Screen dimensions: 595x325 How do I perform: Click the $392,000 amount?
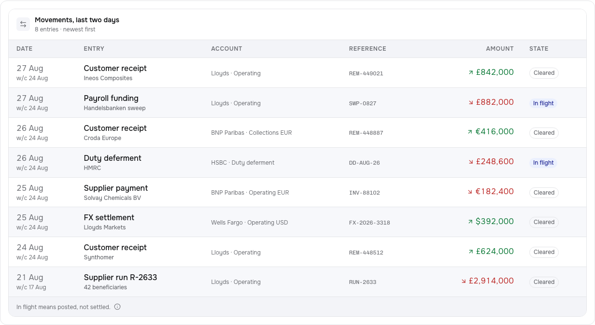(495, 222)
